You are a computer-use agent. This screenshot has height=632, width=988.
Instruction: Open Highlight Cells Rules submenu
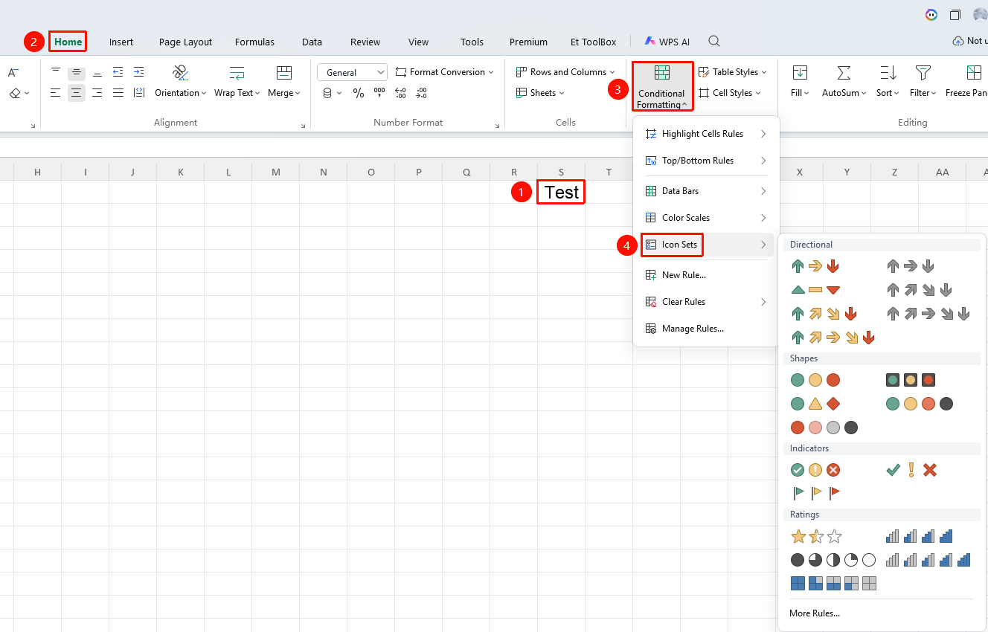706,134
